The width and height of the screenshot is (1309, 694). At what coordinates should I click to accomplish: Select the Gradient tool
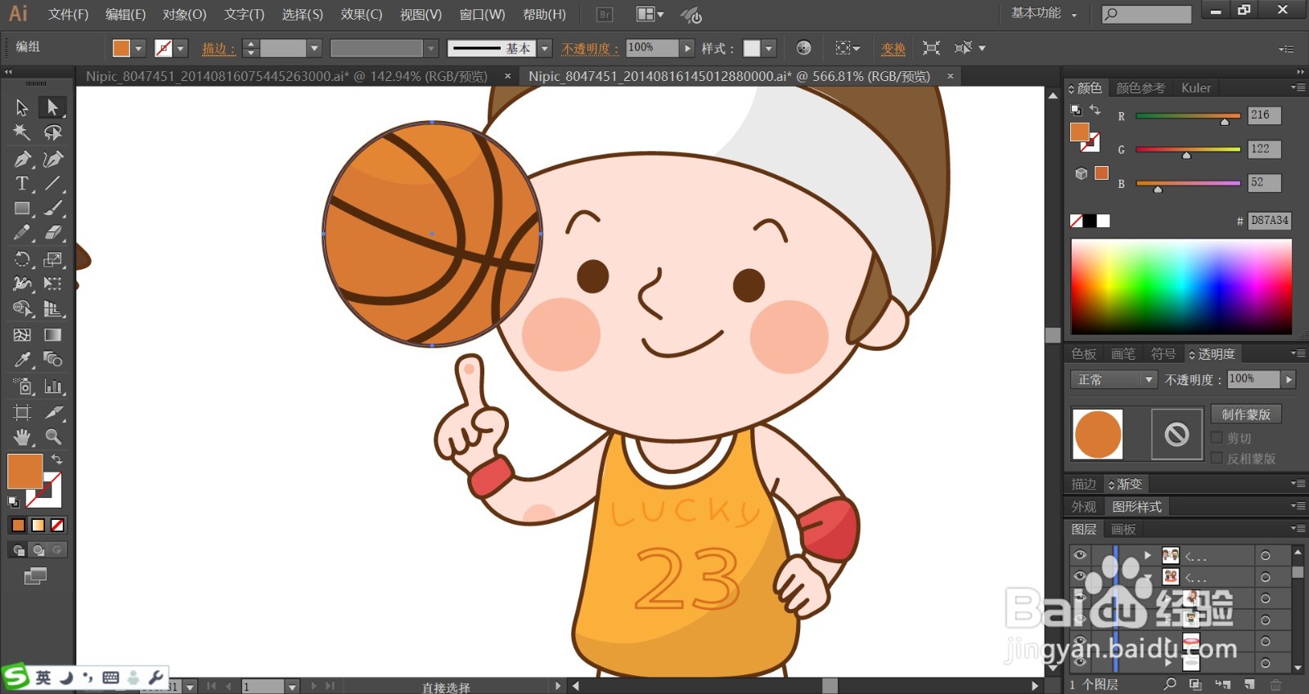pyautogui.click(x=52, y=334)
